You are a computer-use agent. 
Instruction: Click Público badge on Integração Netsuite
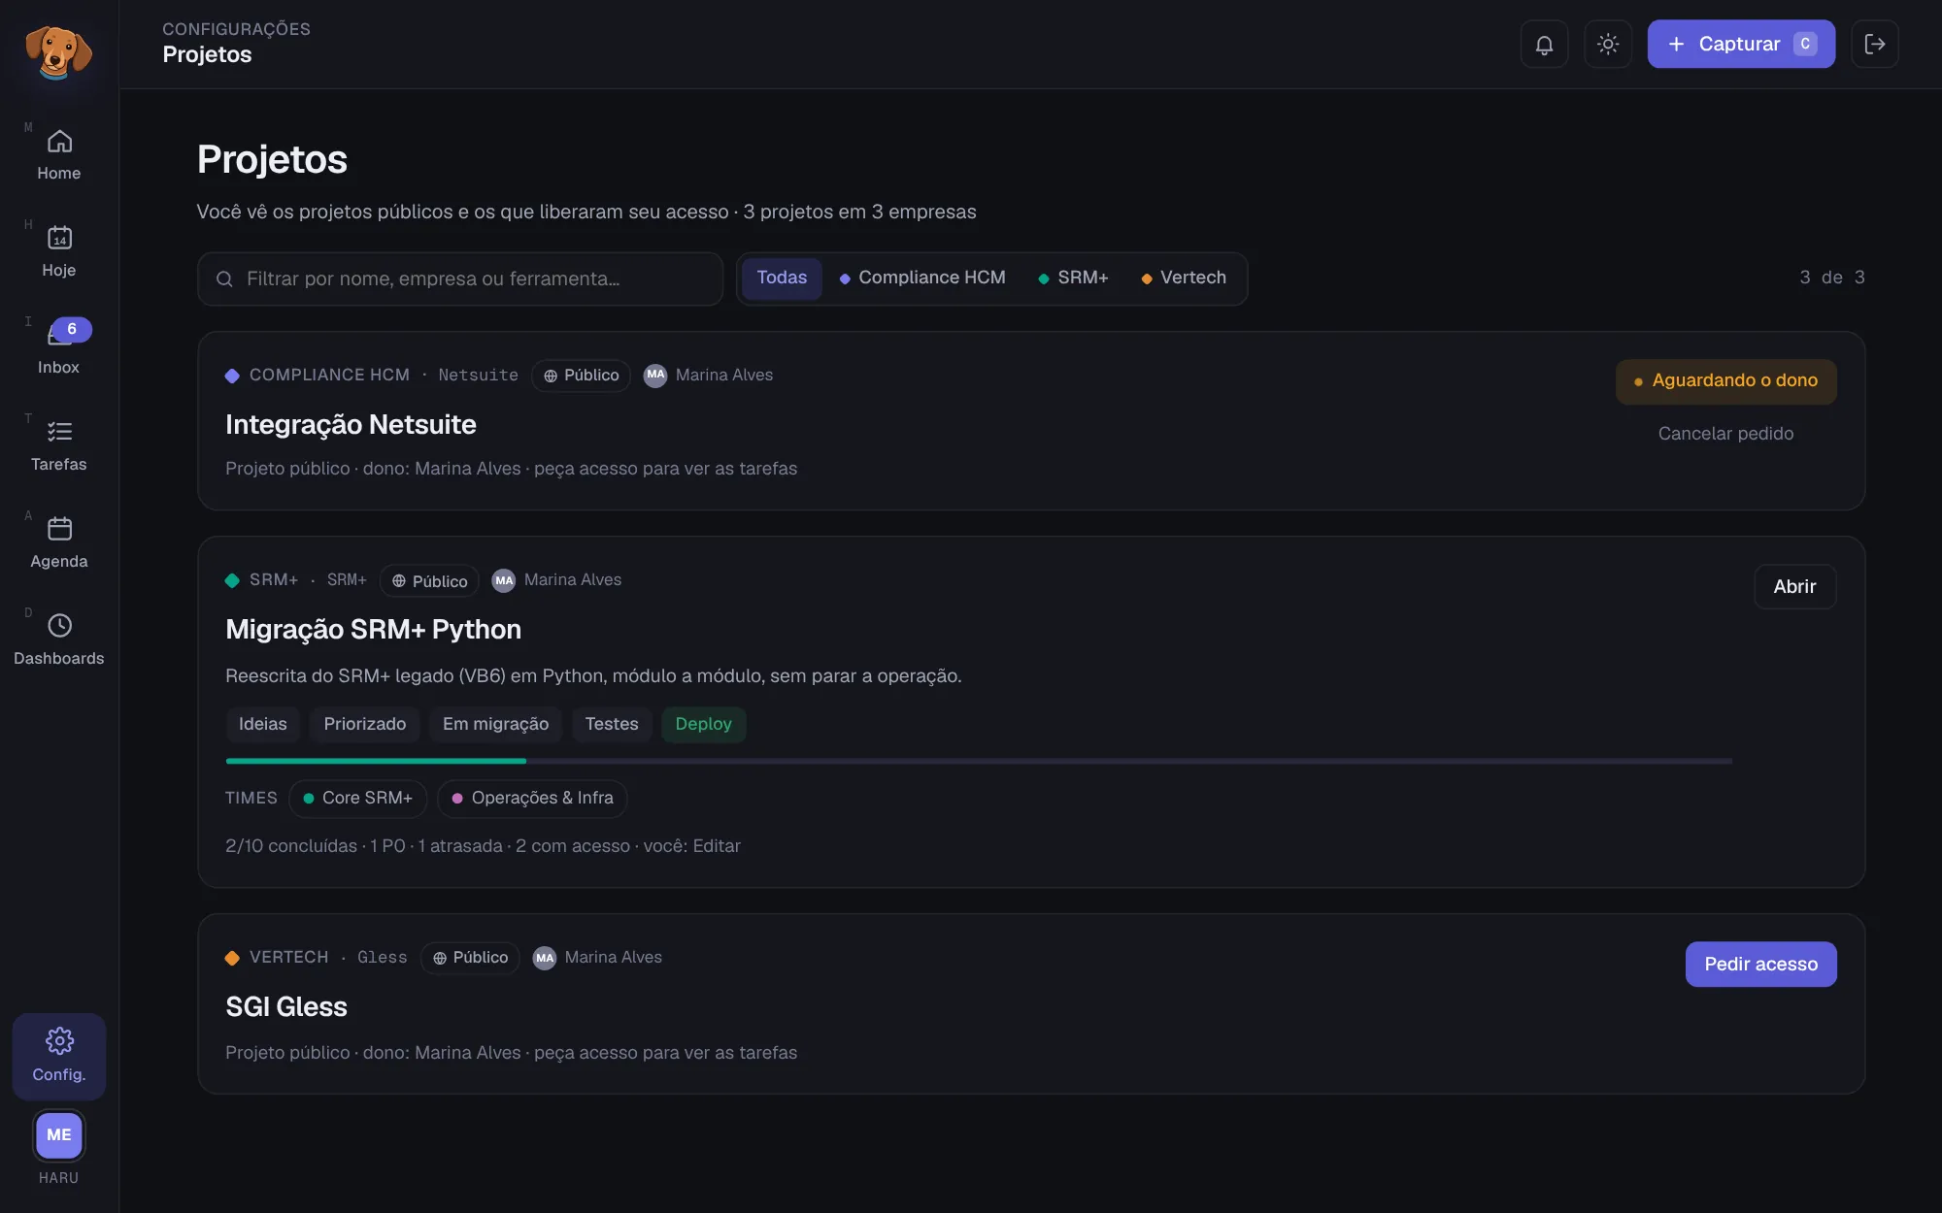click(581, 376)
